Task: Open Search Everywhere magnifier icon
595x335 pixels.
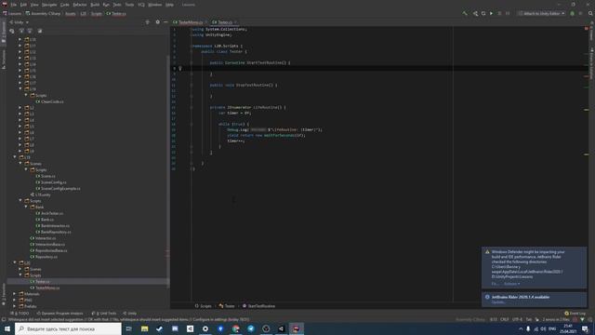Action: pyautogui.click(x=590, y=13)
